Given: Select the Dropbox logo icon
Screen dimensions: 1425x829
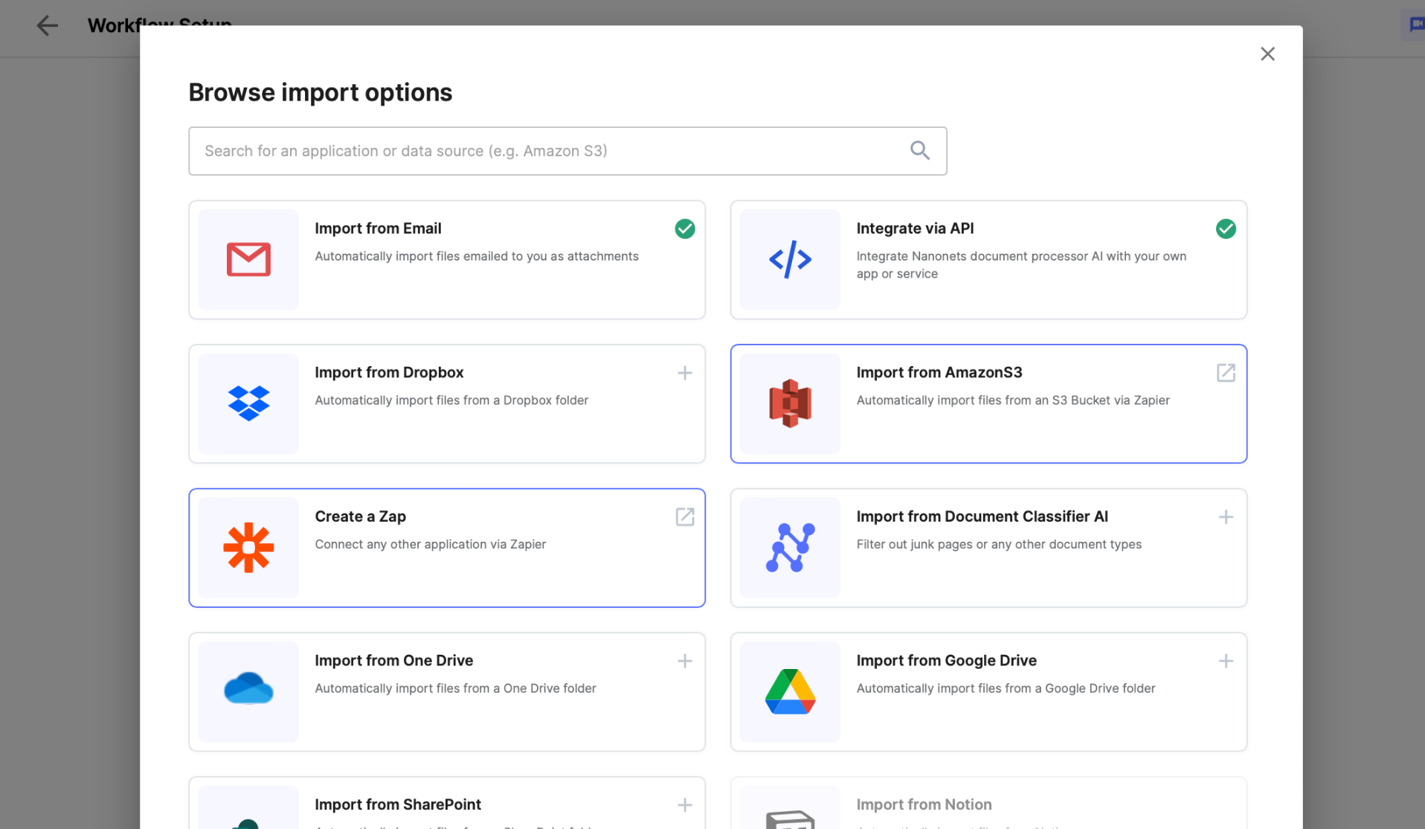Looking at the screenshot, I should [x=248, y=403].
